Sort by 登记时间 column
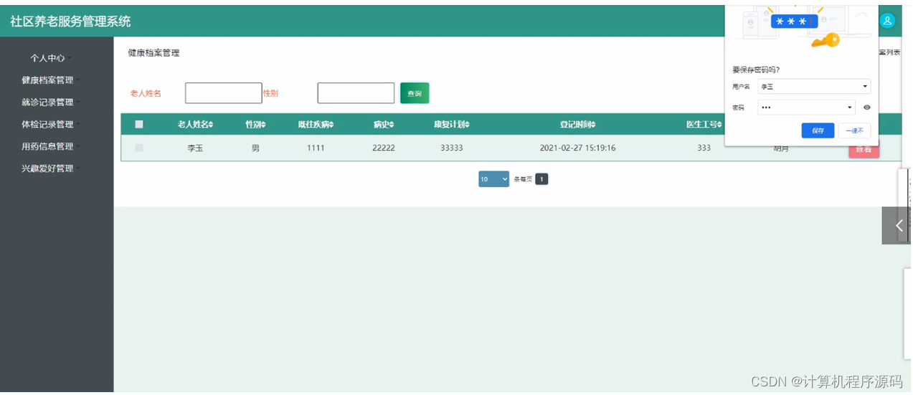This screenshot has height=395, width=913. 577,125
